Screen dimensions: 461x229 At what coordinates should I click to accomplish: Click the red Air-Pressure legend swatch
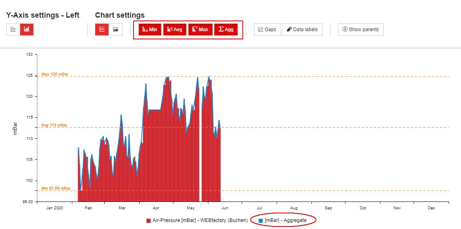pyautogui.click(x=148, y=220)
